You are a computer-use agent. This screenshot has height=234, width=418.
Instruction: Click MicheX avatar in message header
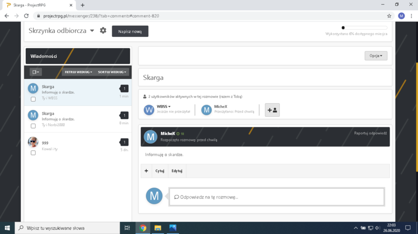pos(150,137)
